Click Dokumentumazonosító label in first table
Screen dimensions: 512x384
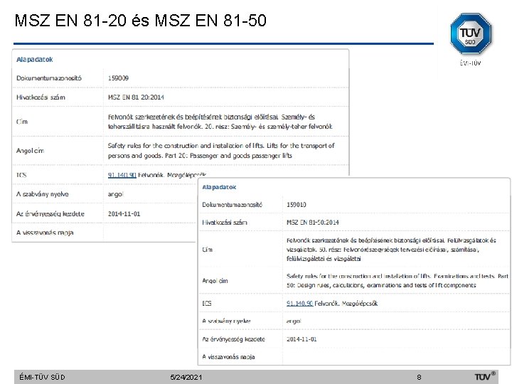click(49, 78)
